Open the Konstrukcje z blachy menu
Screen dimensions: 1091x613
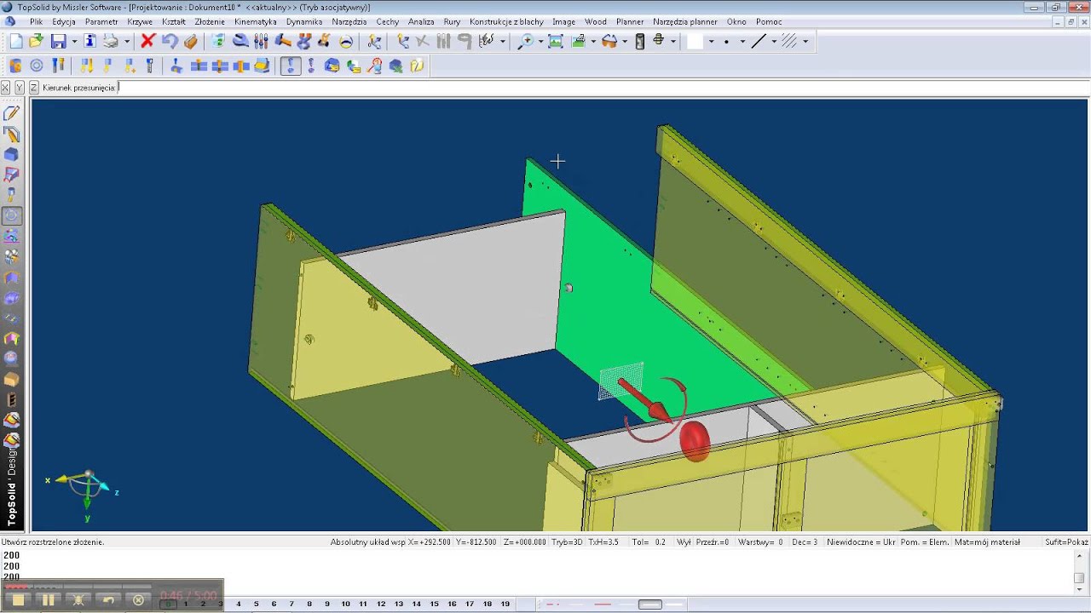tap(506, 22)
